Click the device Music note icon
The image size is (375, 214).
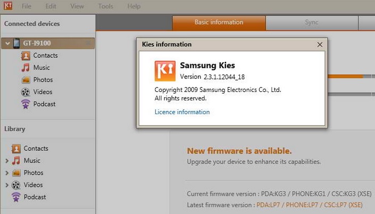[26, 67]
